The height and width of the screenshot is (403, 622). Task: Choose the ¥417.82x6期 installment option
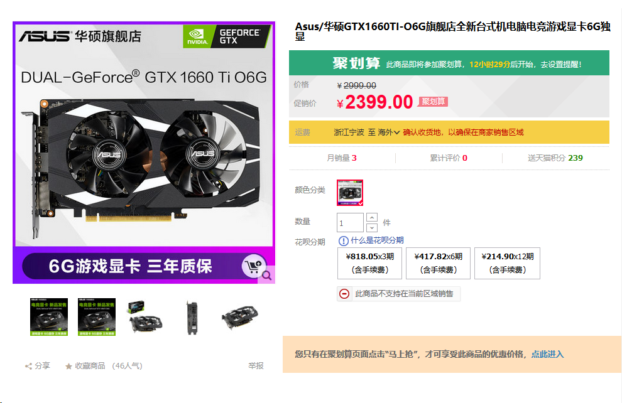tap(439, 263)
